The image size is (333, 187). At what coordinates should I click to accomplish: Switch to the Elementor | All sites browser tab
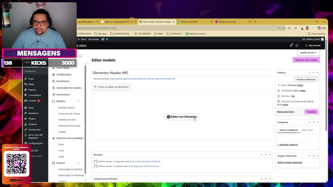click(x=233, y=22)
